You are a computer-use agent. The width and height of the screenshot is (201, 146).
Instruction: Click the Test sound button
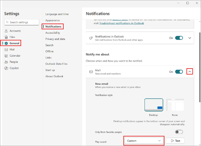point(175,141)
